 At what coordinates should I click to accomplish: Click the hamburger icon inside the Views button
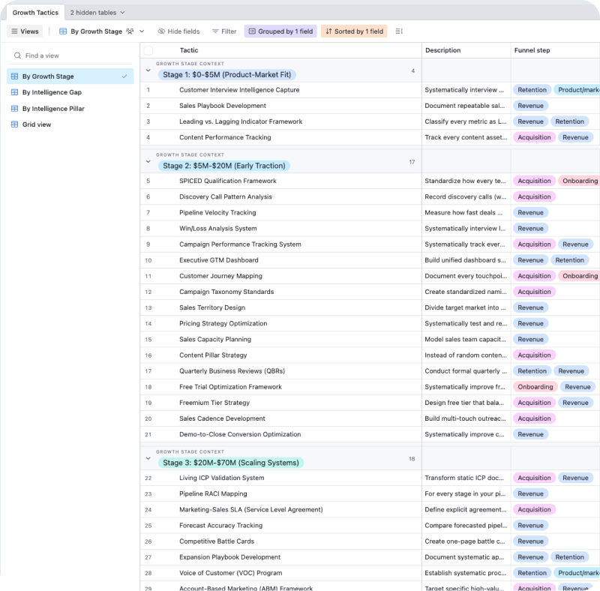click(x=15, y=31)
